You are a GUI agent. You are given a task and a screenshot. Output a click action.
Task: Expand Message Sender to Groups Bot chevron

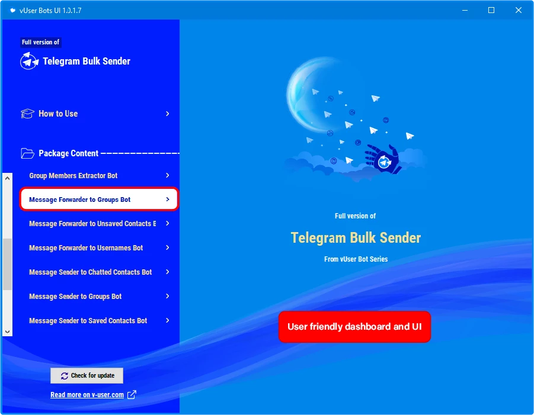click(x=168, y=296)
